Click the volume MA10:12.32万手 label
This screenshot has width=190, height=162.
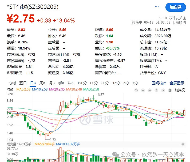click(x=68, y=144)
